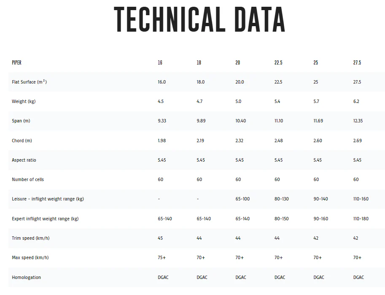Viewport: 385px width, 295px height.
Task: Click the Chord (m) value 2.69
Action: (x=358, y=141)
